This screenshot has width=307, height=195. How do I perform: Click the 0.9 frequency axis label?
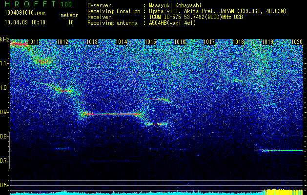(4, 112)
